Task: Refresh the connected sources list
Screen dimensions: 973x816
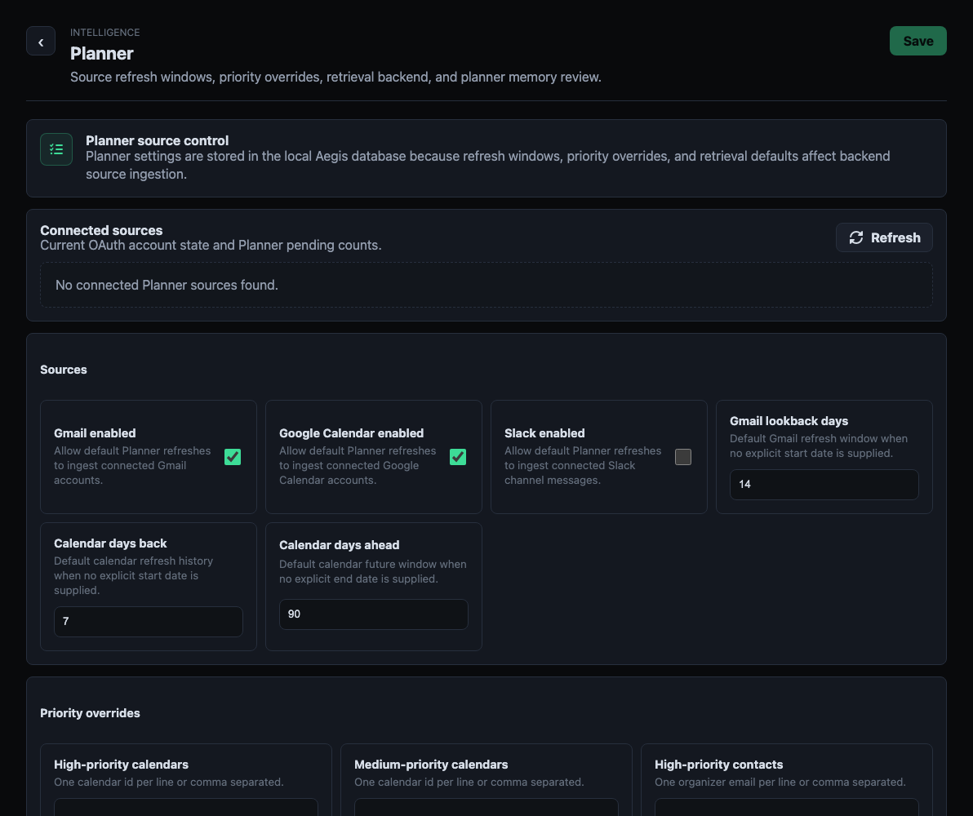Action: [884, 237]
